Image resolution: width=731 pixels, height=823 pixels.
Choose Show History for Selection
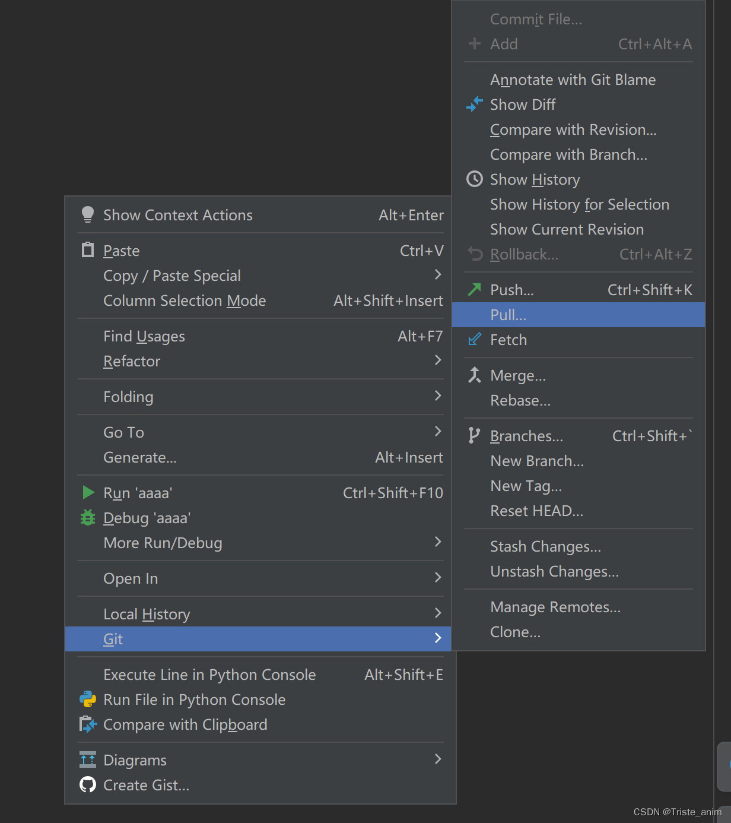579,204
